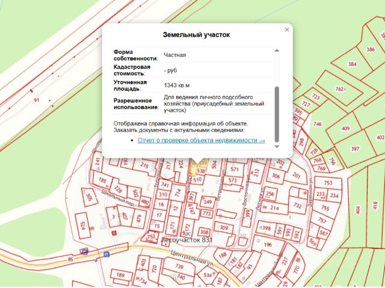
Task: Select parcel 755 on the map
Action: point(325,208)
